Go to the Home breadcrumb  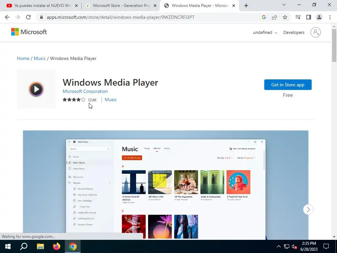(23, 58)
